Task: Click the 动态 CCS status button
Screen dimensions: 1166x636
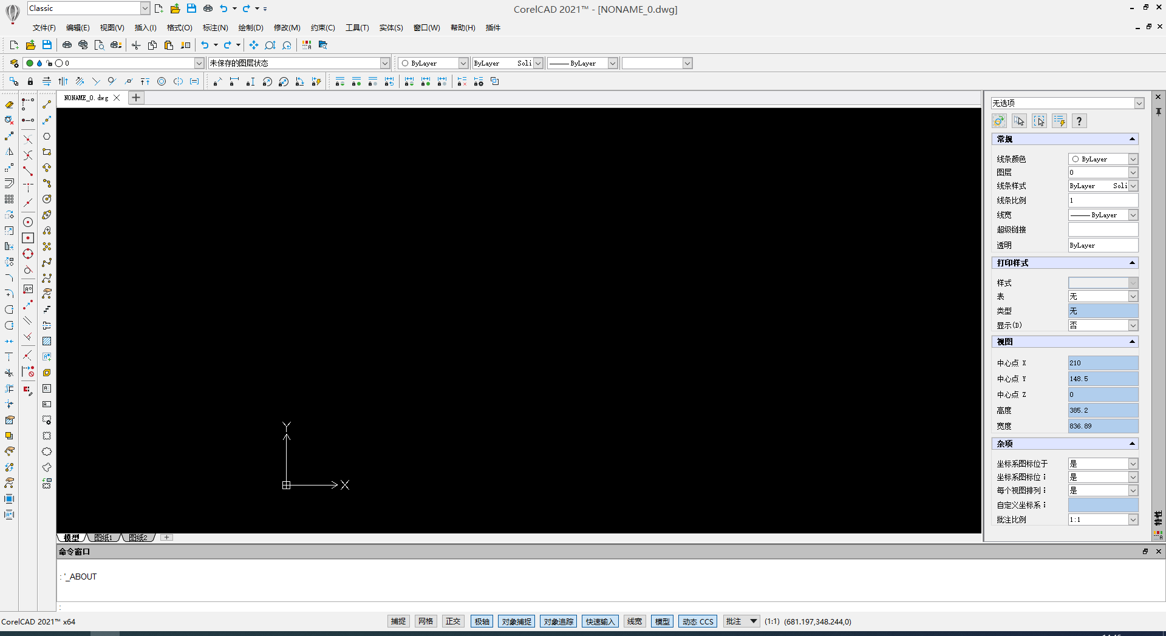Action: click(698, 621)
